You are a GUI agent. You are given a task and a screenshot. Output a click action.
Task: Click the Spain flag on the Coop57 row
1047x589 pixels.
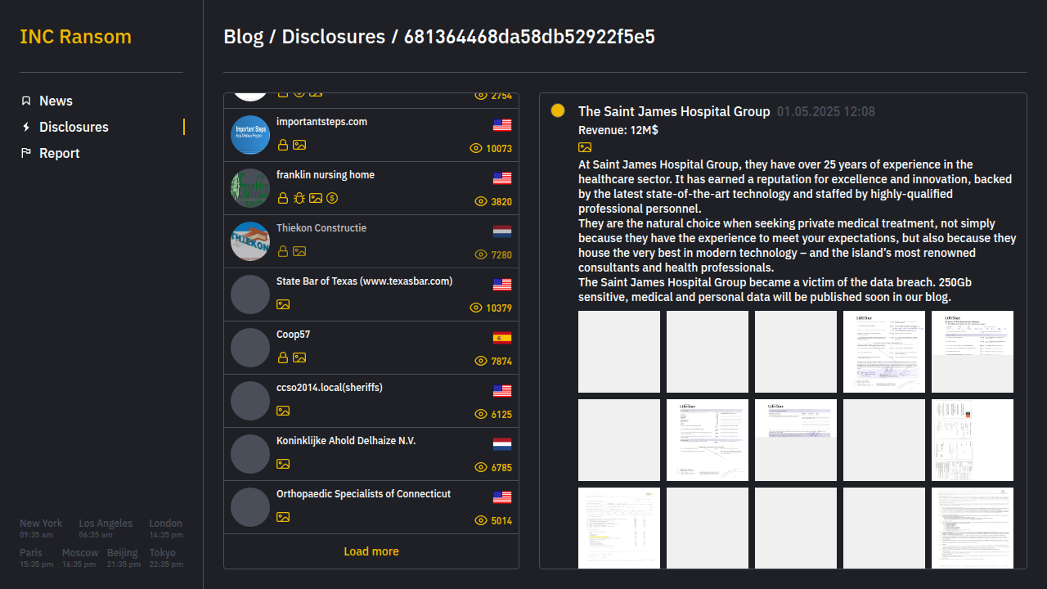502,338
